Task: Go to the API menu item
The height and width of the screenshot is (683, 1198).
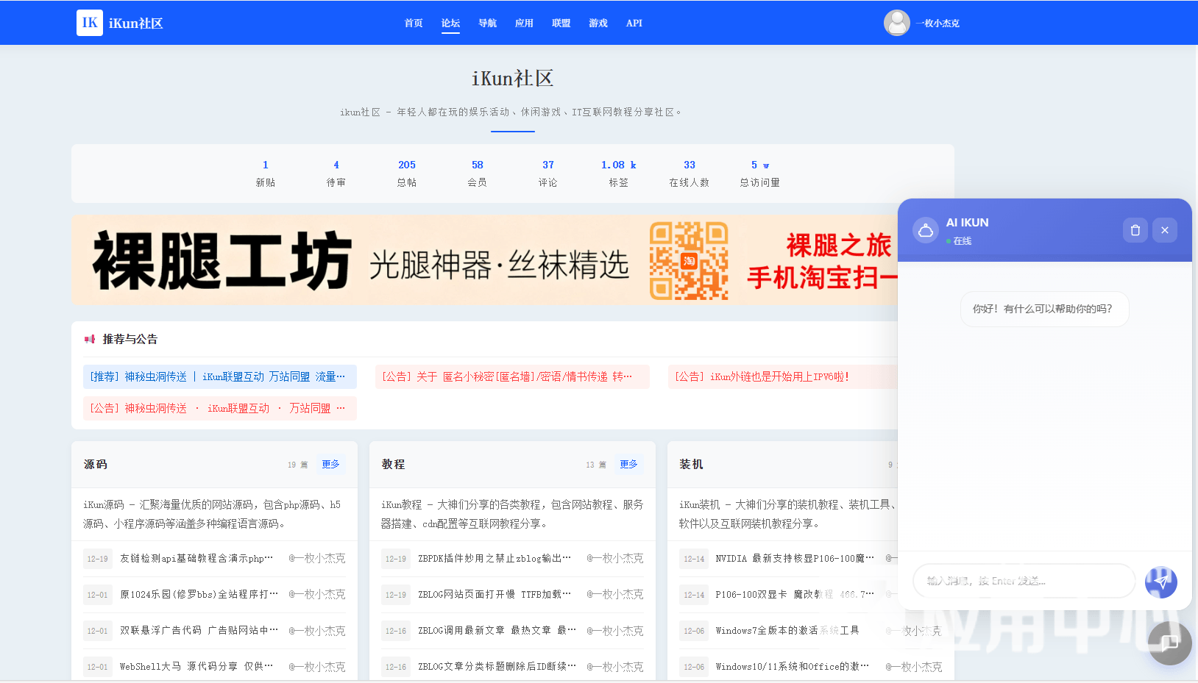Action: coord(634,24)
